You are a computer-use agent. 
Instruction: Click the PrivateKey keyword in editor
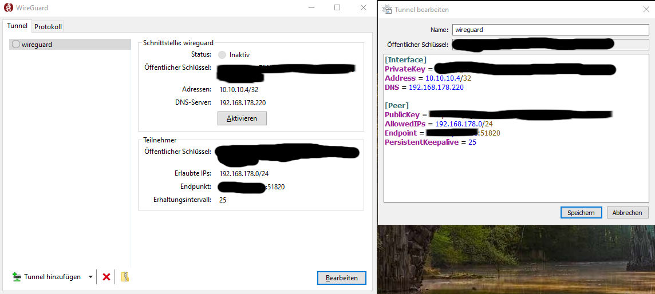tap(405, 69)
